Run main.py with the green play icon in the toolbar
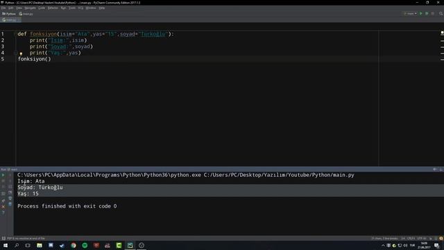444x250 pixels. click(421, 14)
